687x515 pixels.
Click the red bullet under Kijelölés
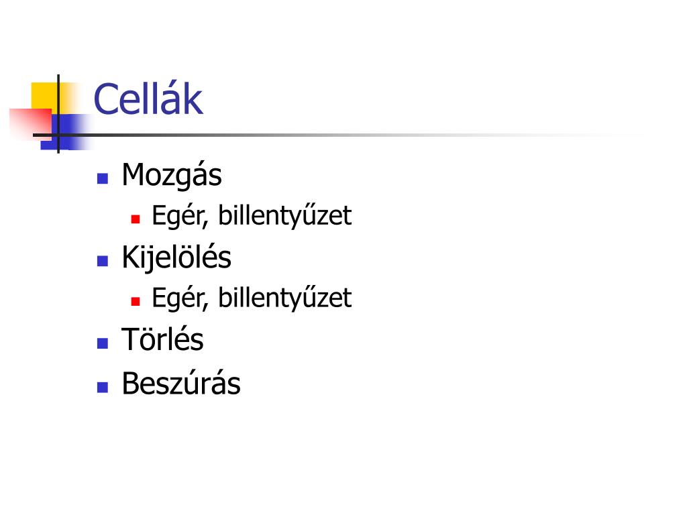click(136, 301)
